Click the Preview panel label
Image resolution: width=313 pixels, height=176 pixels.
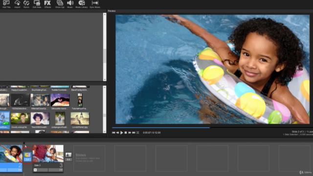tap(112, 11)
